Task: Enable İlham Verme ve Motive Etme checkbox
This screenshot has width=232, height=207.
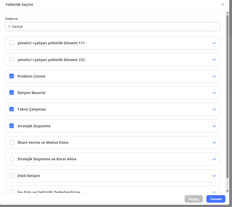Action: [12, 142]
